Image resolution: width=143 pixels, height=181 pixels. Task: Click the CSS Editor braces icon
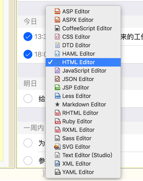57,37
